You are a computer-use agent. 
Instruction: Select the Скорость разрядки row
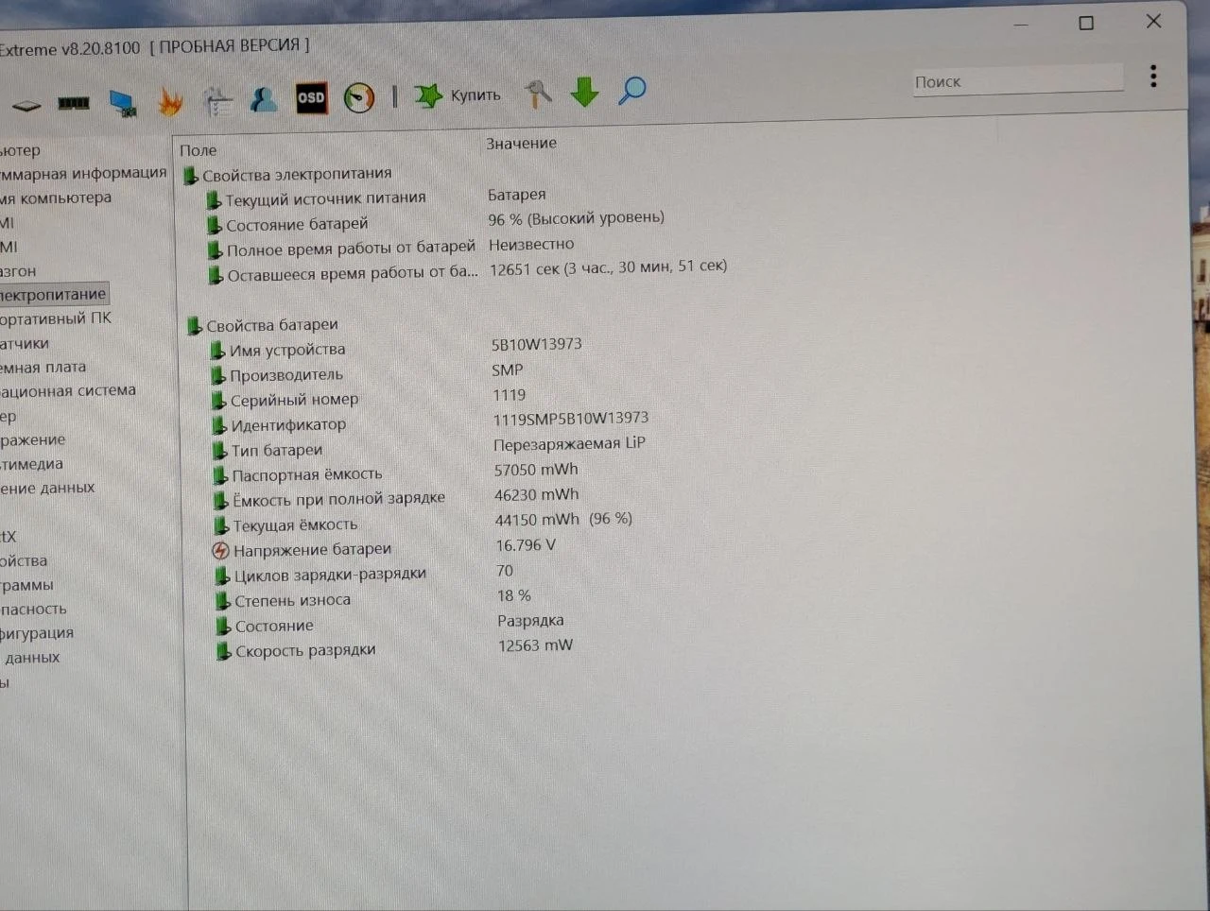(x=395, y=648)
